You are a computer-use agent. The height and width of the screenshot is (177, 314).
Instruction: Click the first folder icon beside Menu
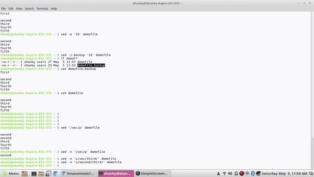(25, 174)
